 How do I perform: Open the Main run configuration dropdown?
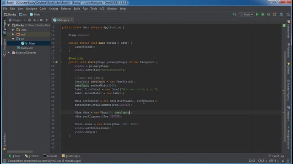pos(247,15)
